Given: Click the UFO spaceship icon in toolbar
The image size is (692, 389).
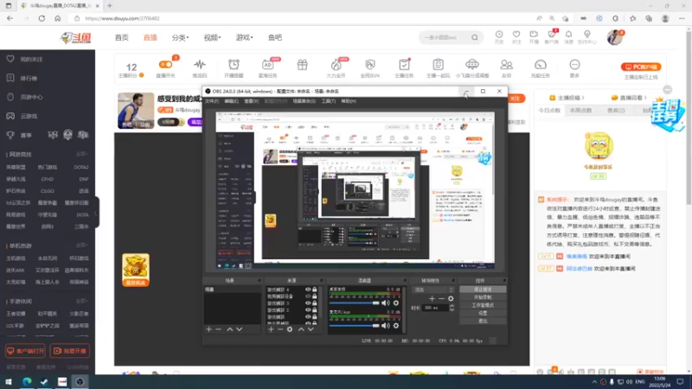Looking at the screenshot, I should click(471, 65).
